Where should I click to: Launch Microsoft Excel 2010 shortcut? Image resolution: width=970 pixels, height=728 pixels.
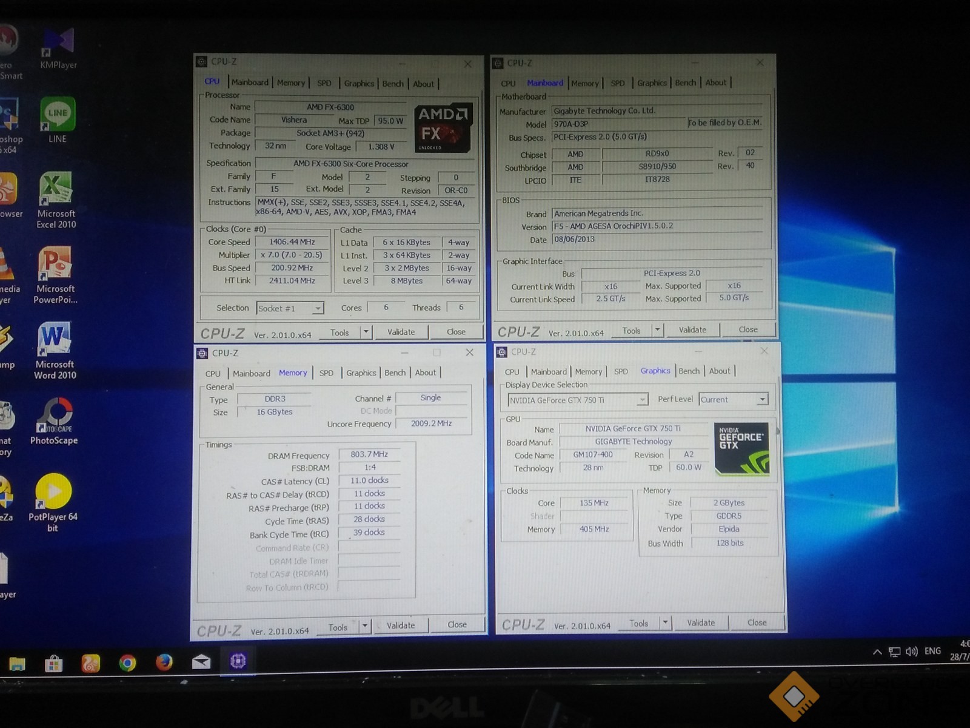click(56, 200)
